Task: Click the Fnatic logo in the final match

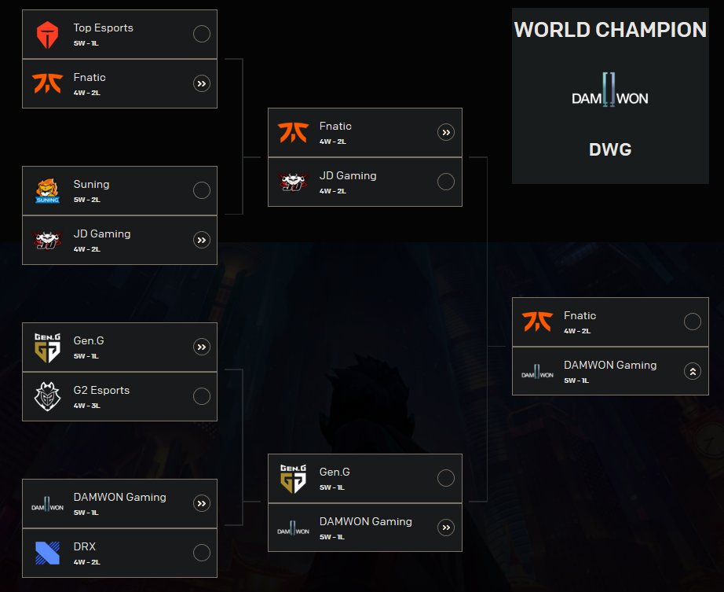Action: coord(537,322)
